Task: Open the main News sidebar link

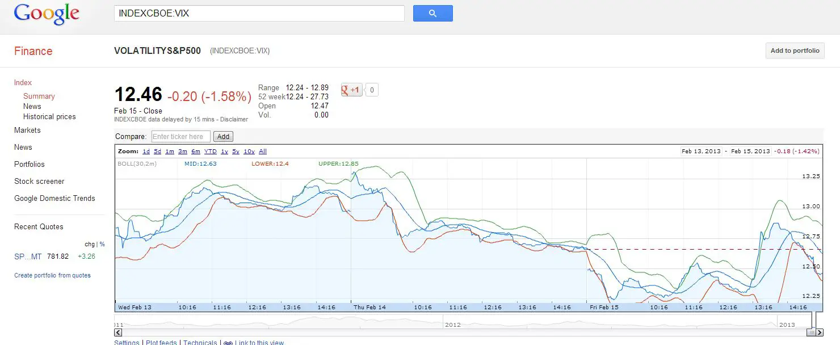Action: 23,147
